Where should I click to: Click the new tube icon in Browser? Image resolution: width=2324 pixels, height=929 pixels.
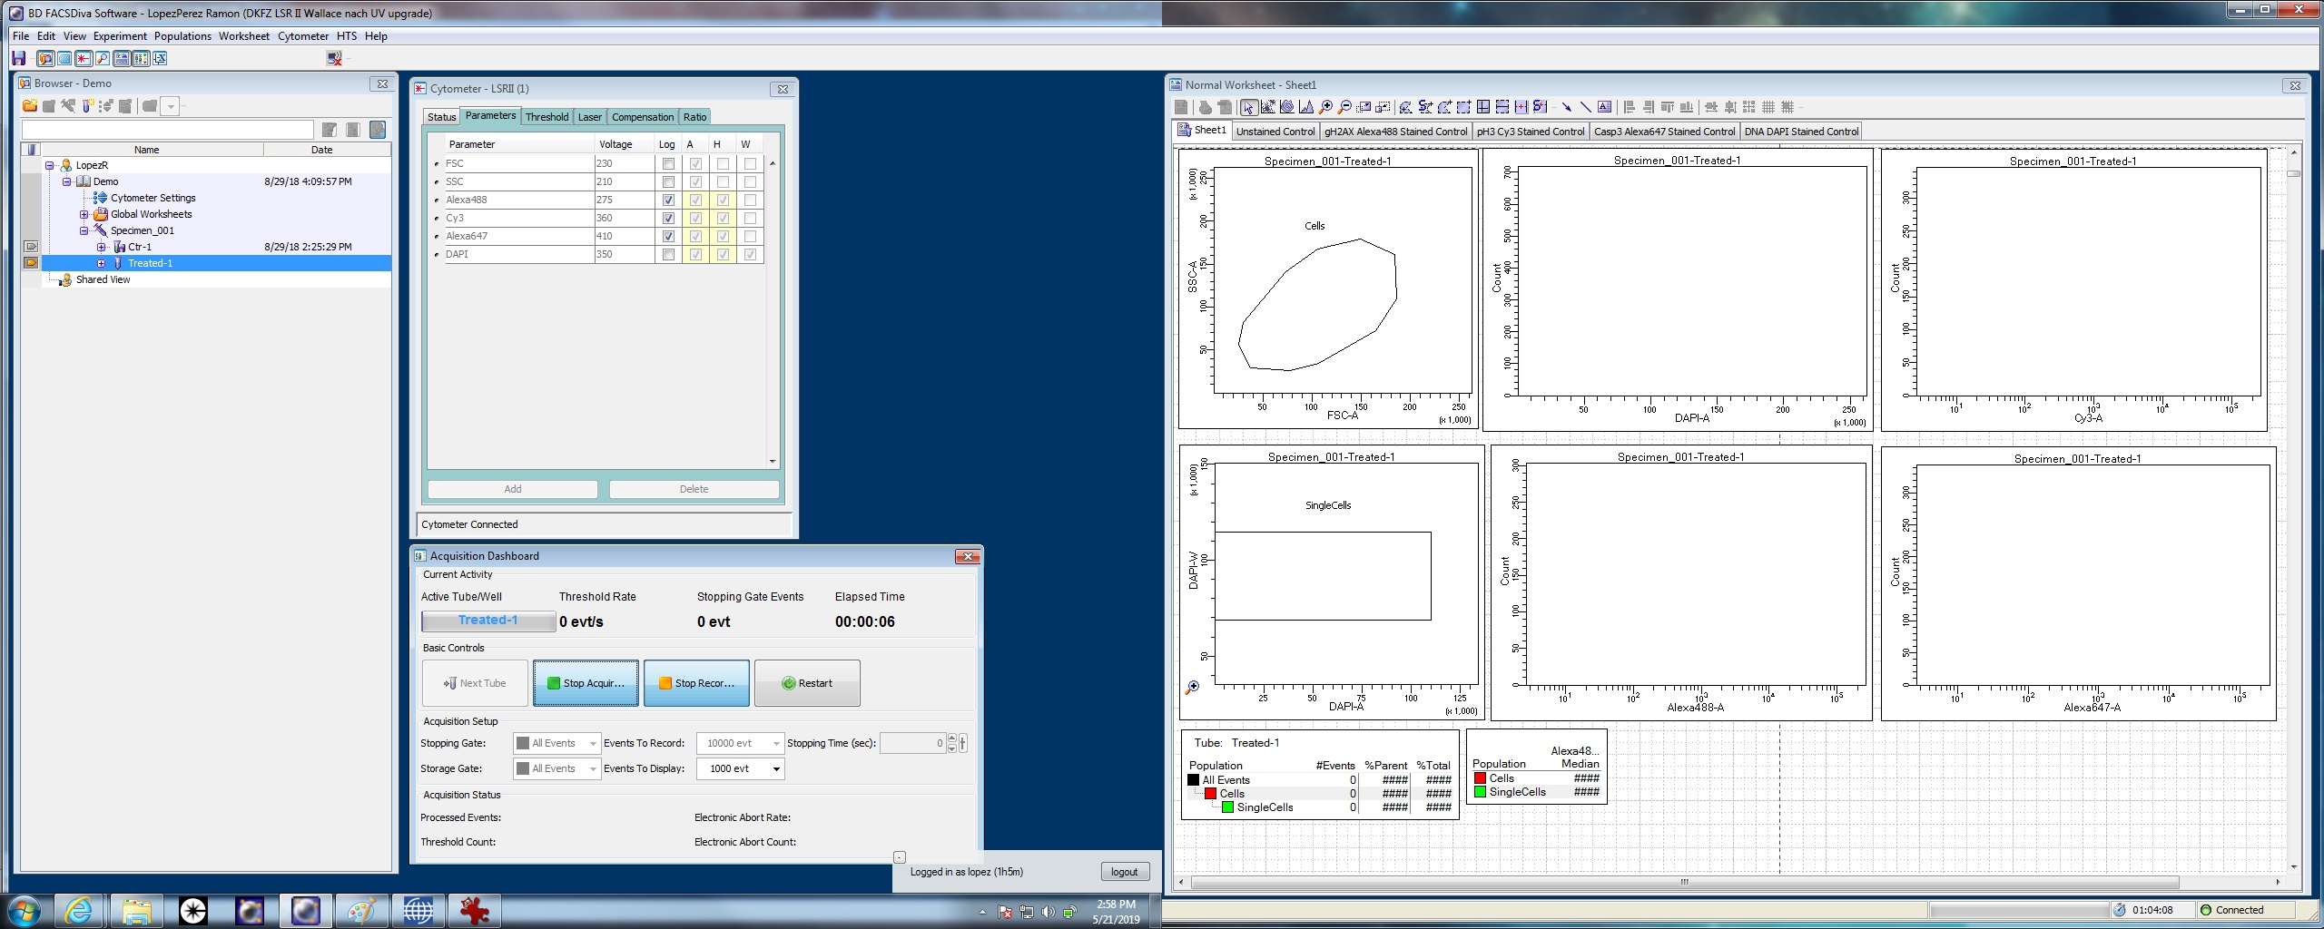coord(88,106)
